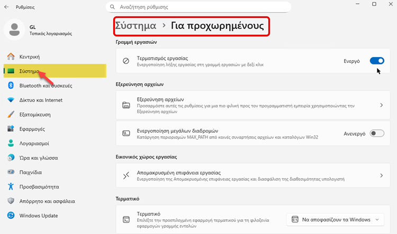
Task: Click the Σύστημα breadcrumb link
Action: [x=136, y=26]
